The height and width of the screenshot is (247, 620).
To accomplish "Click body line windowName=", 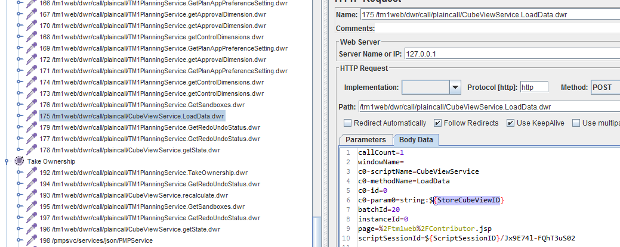I will (381, 162).
